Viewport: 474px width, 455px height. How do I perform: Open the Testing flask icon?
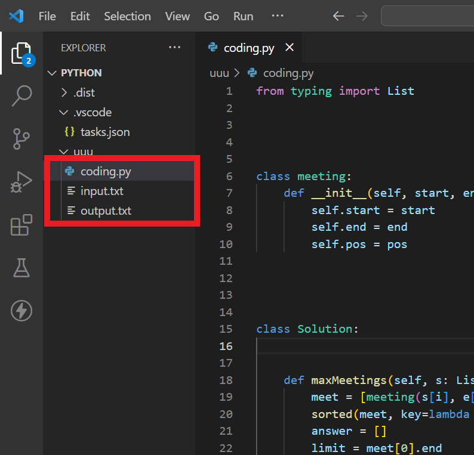(21, 268)
